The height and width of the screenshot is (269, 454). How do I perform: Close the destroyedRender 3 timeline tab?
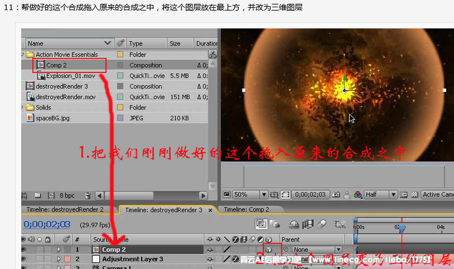tap(210, 210)
